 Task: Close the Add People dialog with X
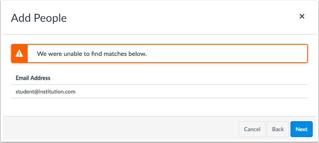302,16
